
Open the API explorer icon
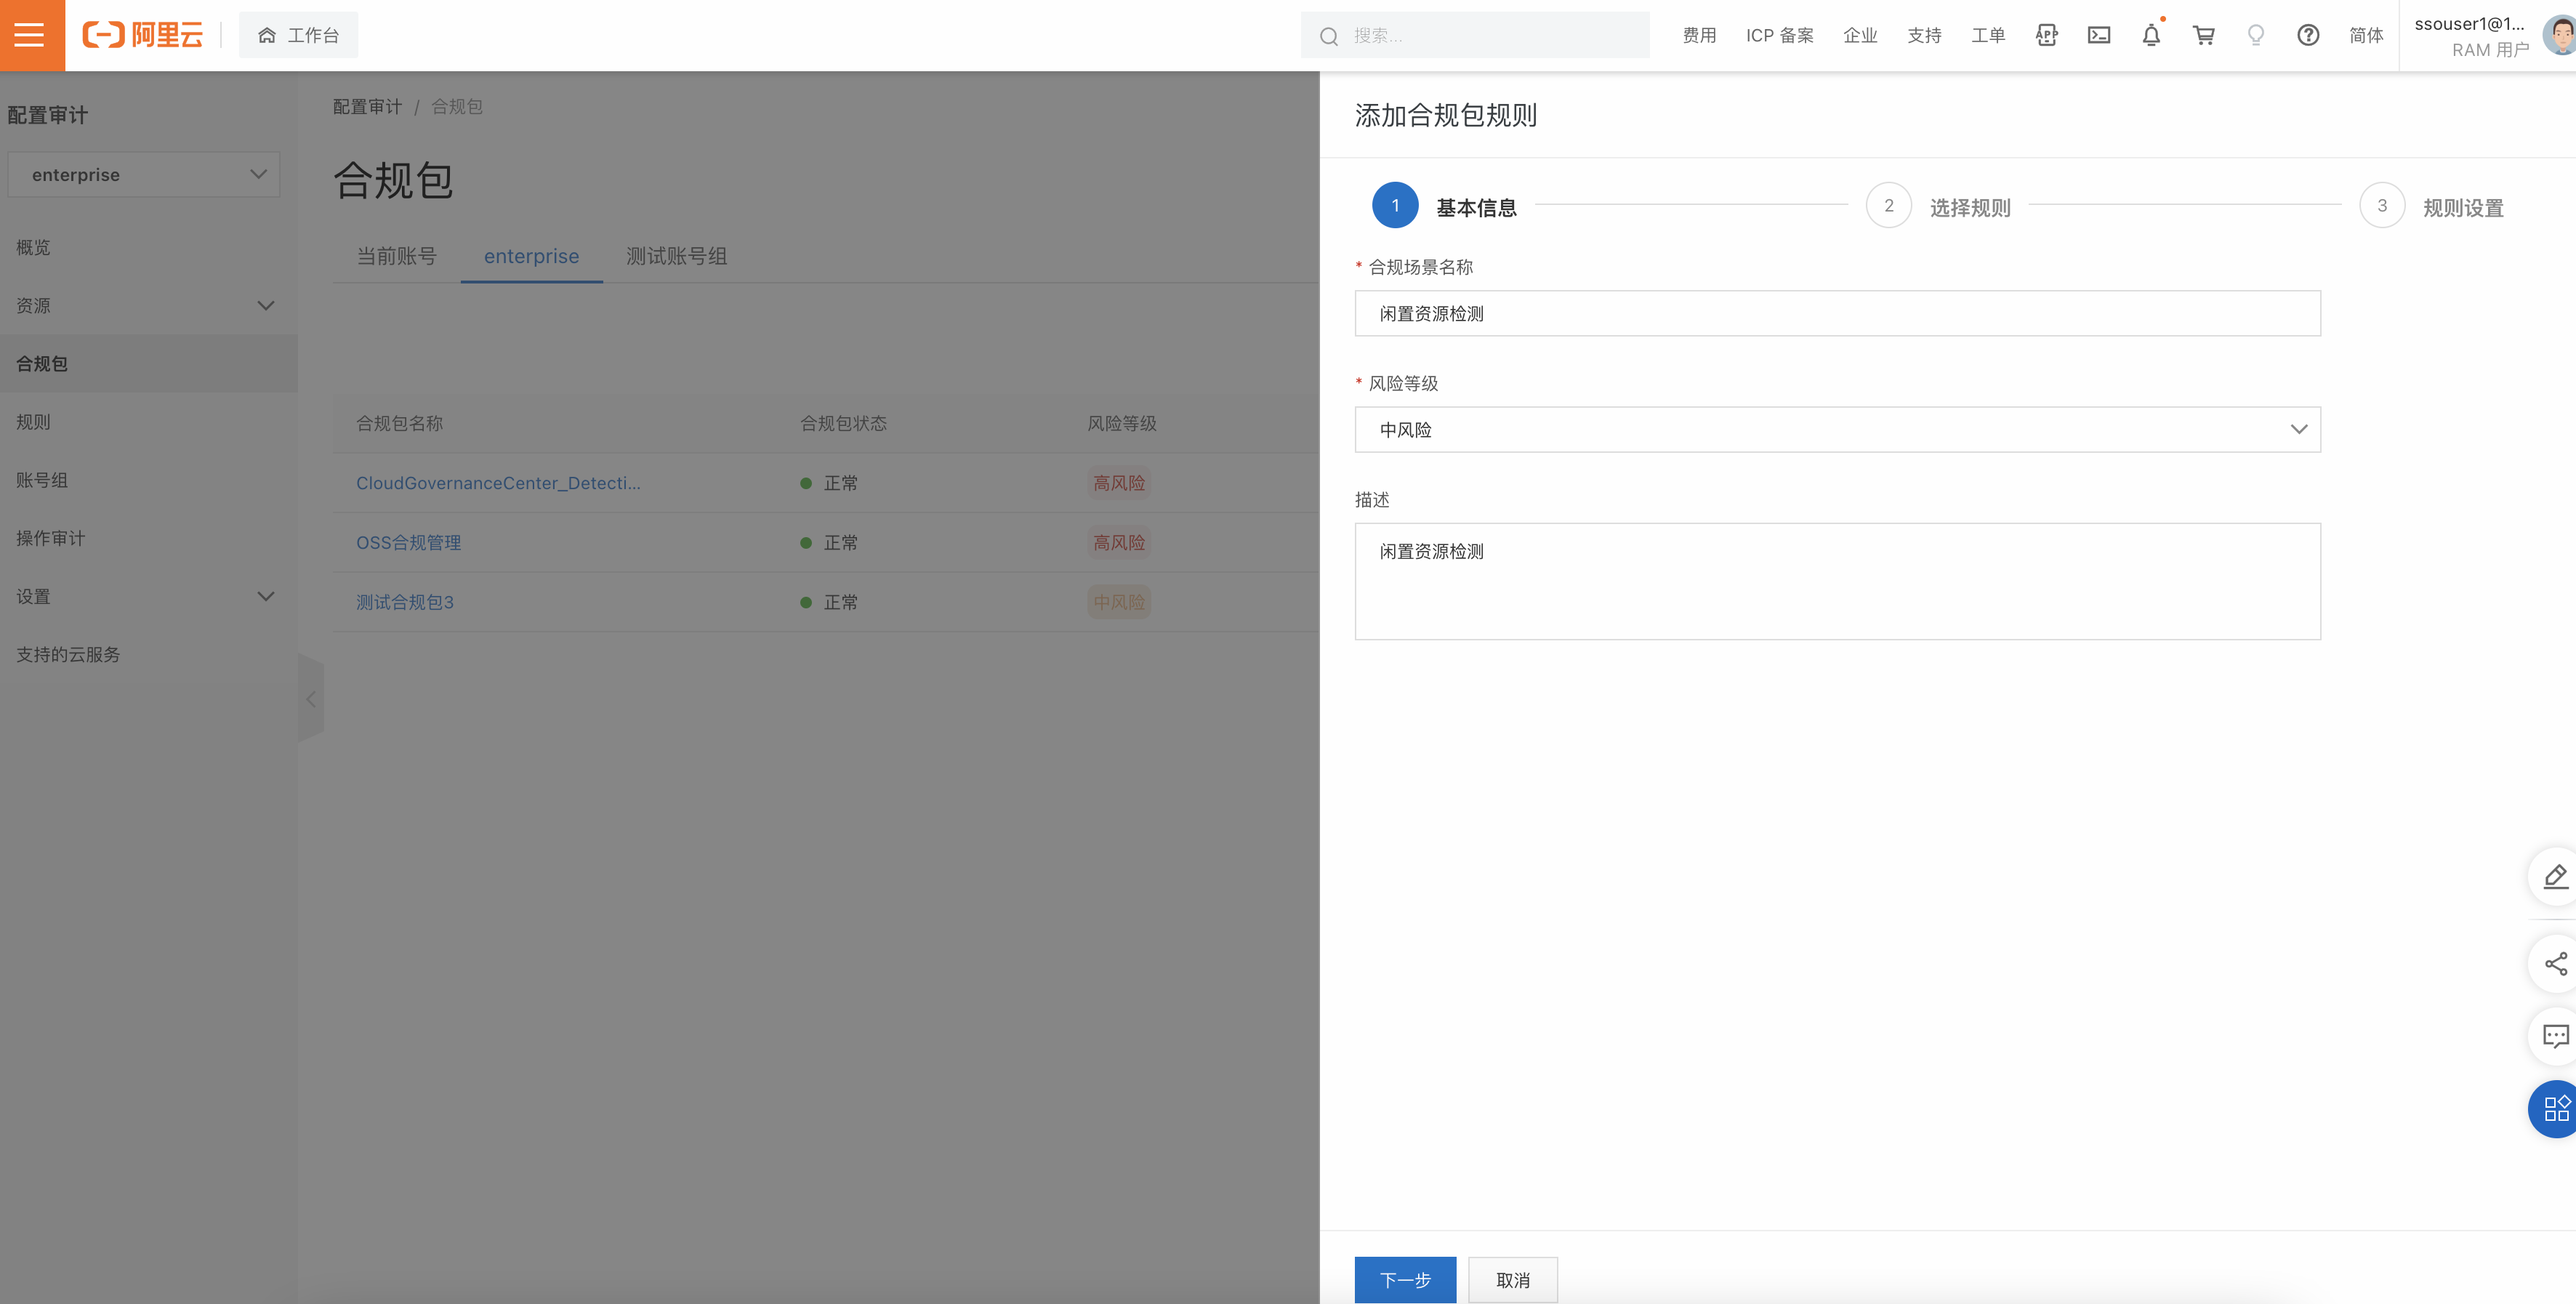2046,35
